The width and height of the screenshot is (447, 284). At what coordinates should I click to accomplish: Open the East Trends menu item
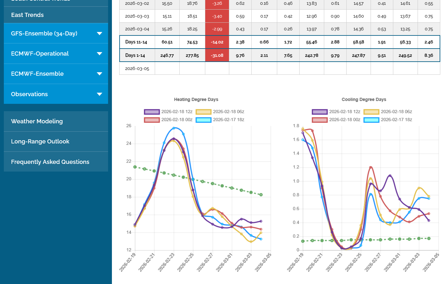point(27,15)
